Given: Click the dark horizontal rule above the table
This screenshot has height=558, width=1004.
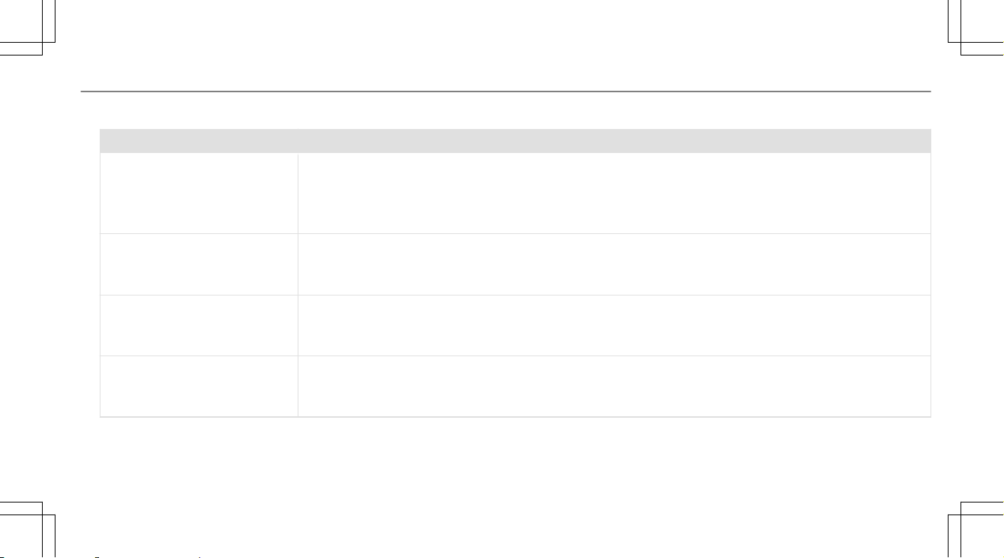Looking at the screenshot, I should click(505, 91).
